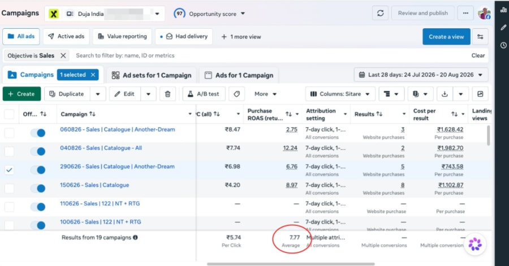Switch to the Value reporting view
This screenshot has height=266, width=509.
[122, 37]
